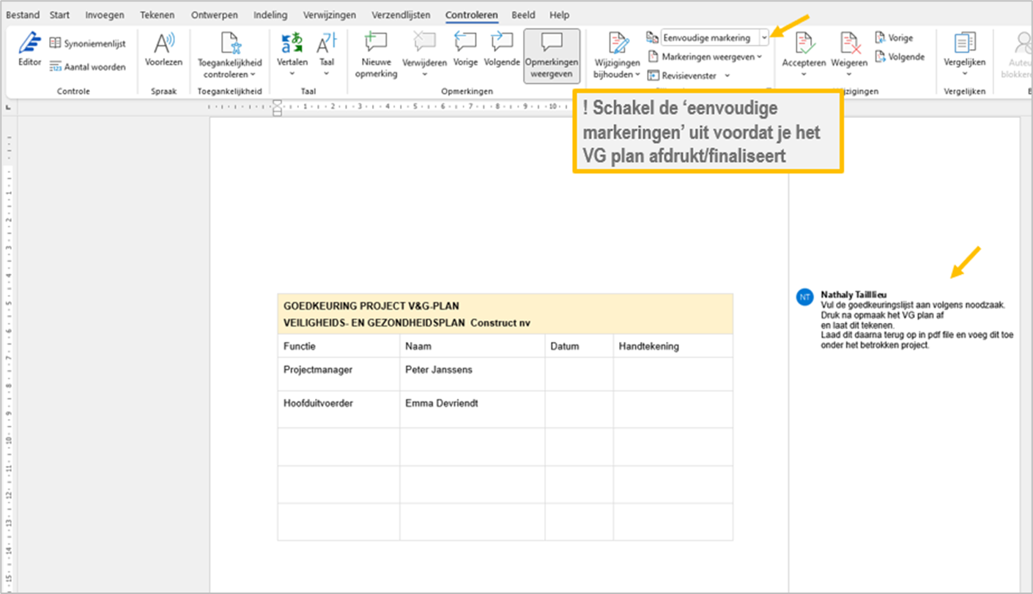Click the Projectmanager cell
This screenshot has width=1033, height=594.
click(x=338, y=374)
